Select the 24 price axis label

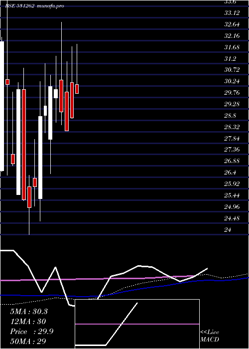pos(228,229)
